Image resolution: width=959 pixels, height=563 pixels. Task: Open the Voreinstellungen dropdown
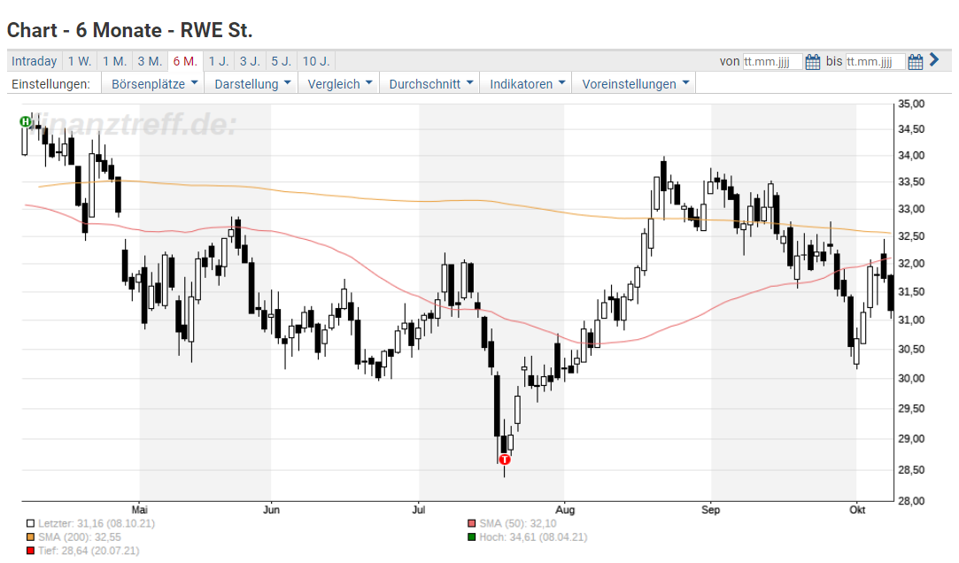635,84
